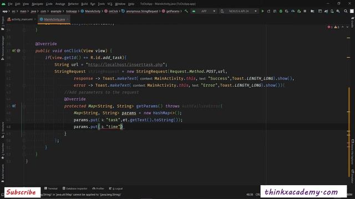
Task: Click the anonymous StringRequest breadcrumb
Action: [x=140, y=11]
